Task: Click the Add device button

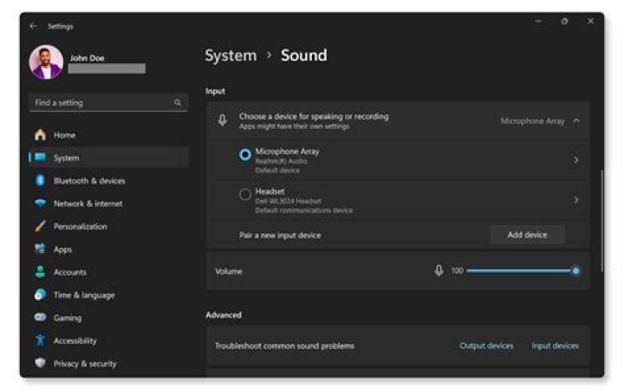Action: pos(527,235)
